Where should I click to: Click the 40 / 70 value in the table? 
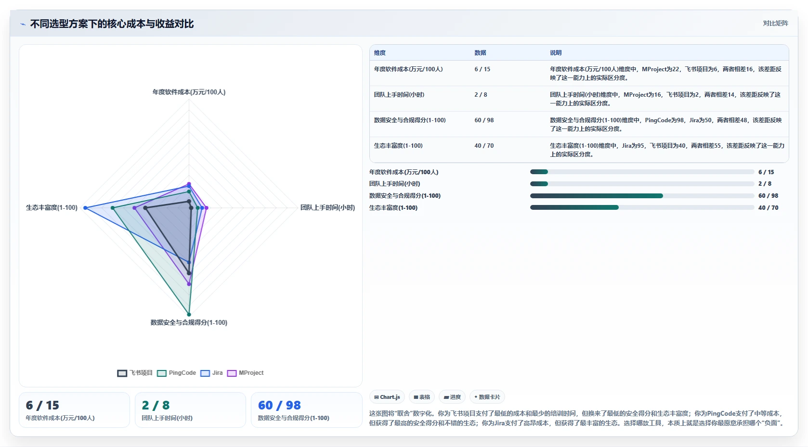[484, 146]
